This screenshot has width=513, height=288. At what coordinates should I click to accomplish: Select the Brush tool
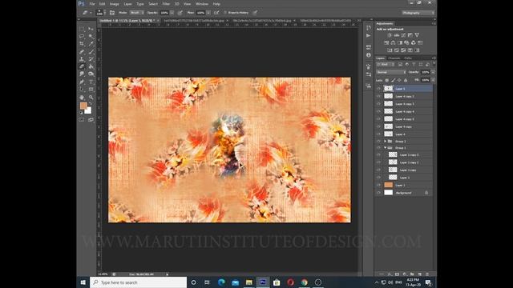pyautogui.click(x=91, y=52)
